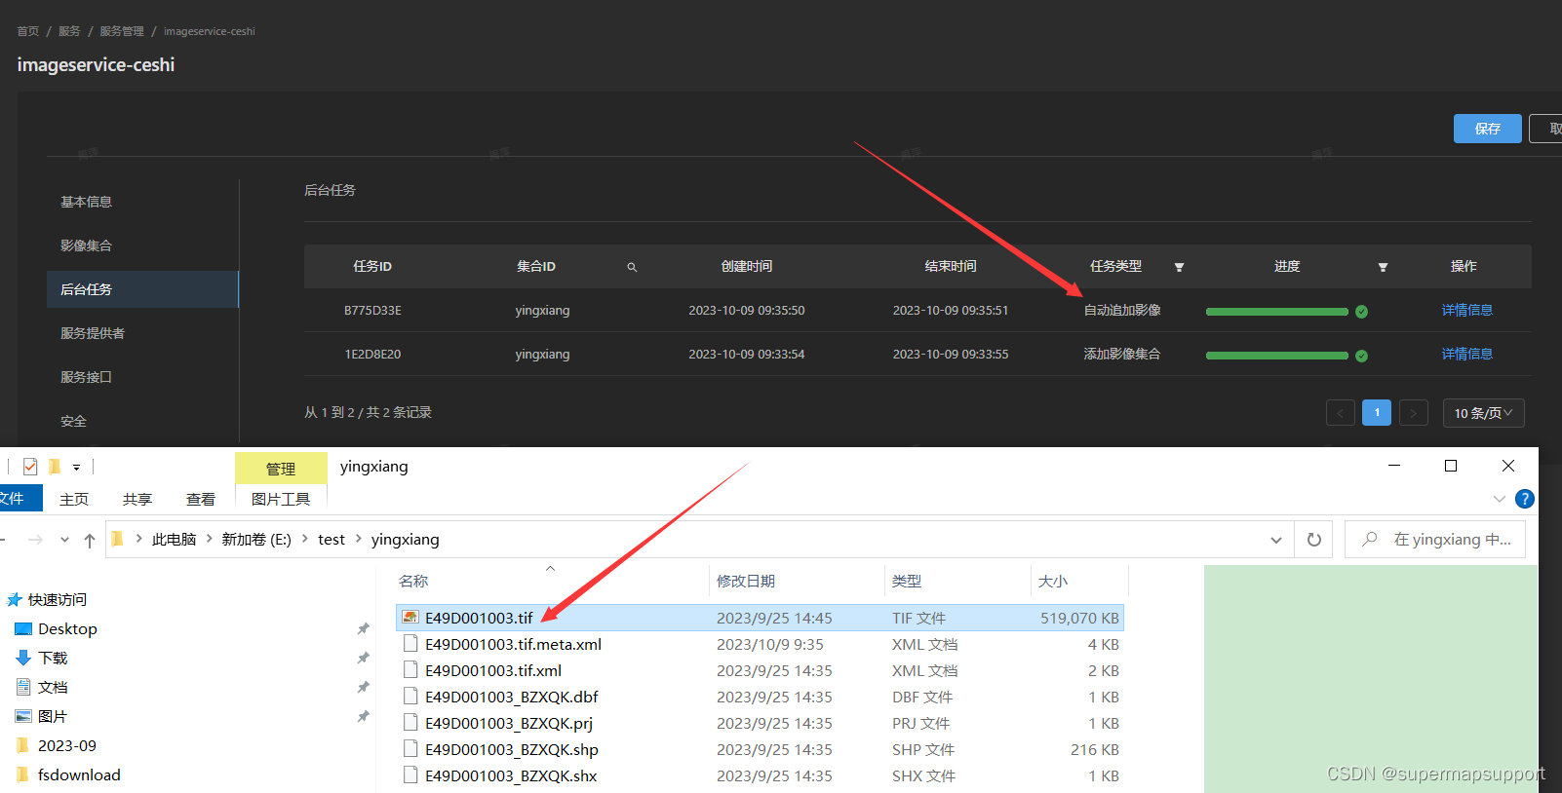Click the 2023-09 folder icon
This screenshot has width=1562, height=793.
[x=23, y=745]
